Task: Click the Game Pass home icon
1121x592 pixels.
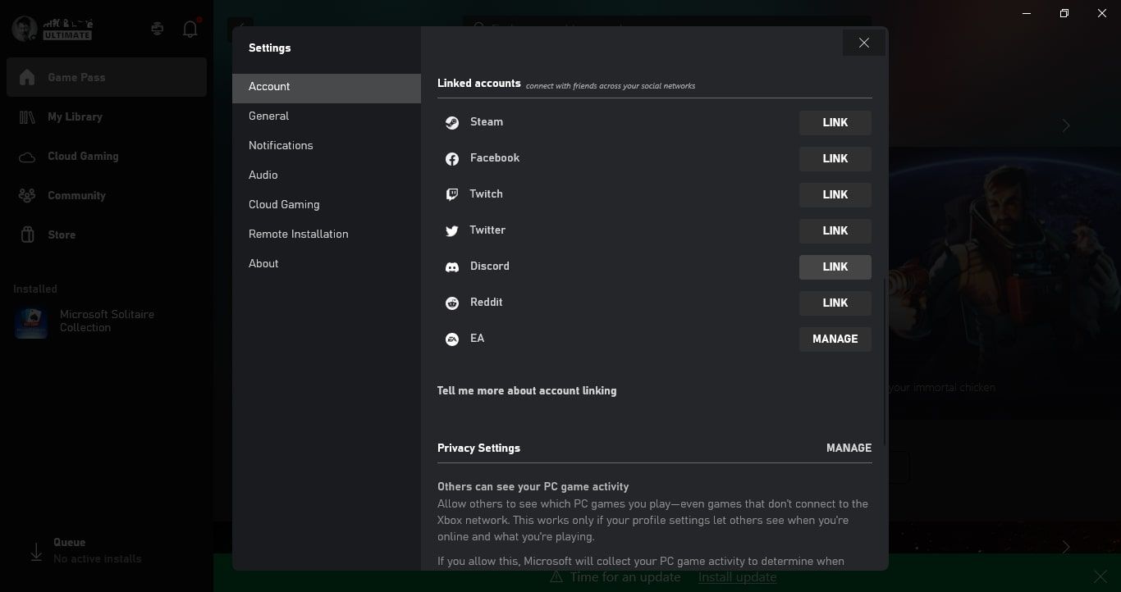Action: click(x=27, y=77)
